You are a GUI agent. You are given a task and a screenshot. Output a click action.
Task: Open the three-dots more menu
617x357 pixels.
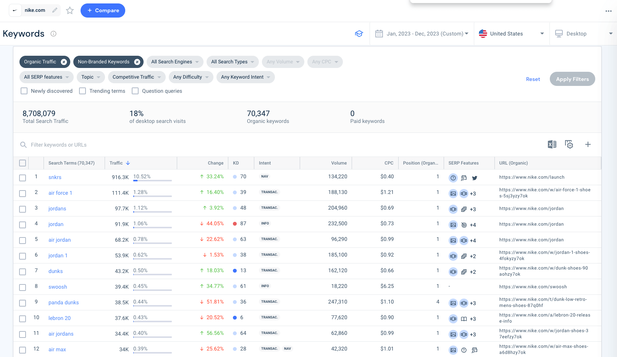pos(609,11)
